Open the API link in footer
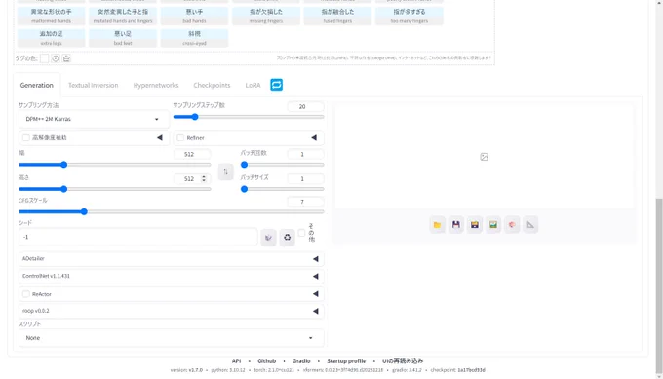 (x=236, y=361)
